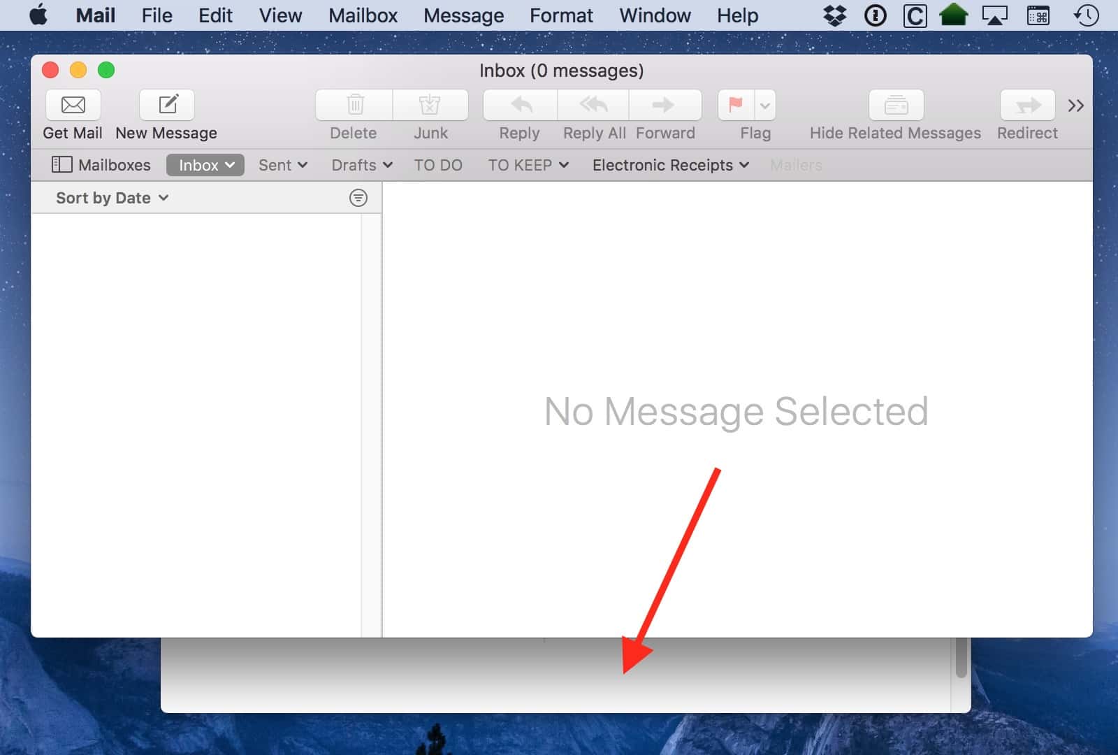Image resolution: width=1118 pixels, height=755 pixels.
Task: Compose with the New Message icon
Action: coord(167,106)
